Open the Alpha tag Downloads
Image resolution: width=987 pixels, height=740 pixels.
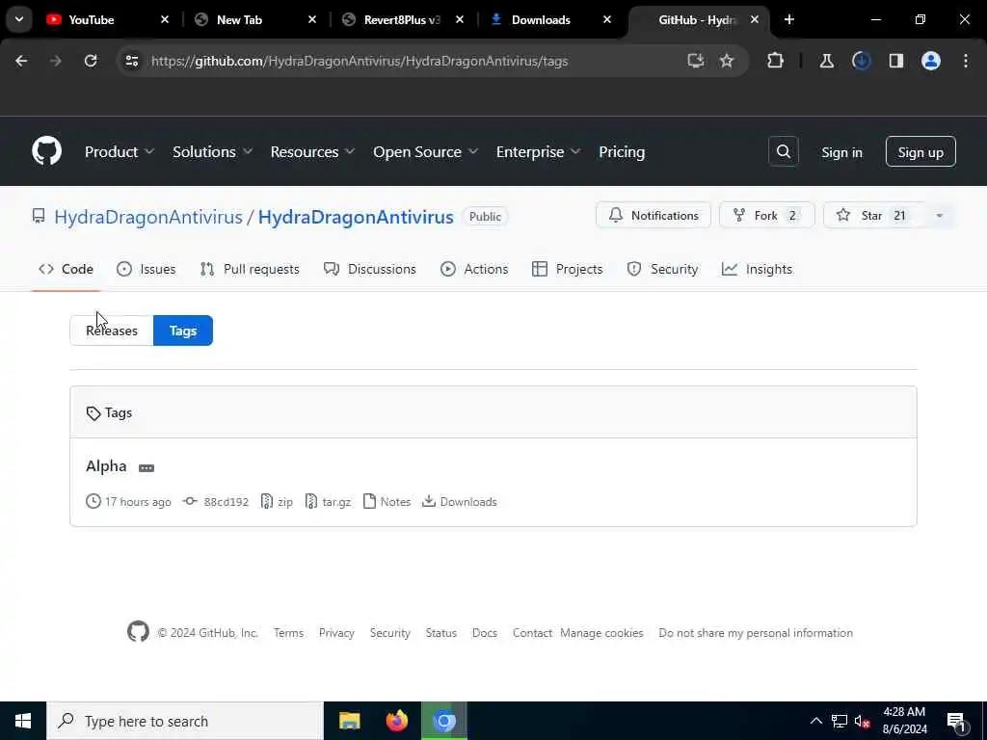(460, 501)
